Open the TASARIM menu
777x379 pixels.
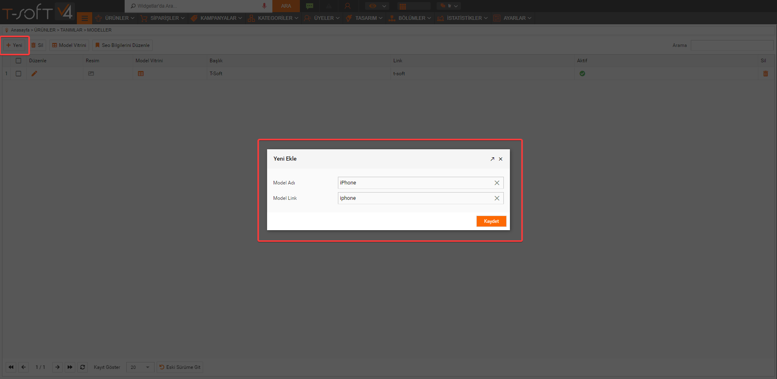pos(364,18)
